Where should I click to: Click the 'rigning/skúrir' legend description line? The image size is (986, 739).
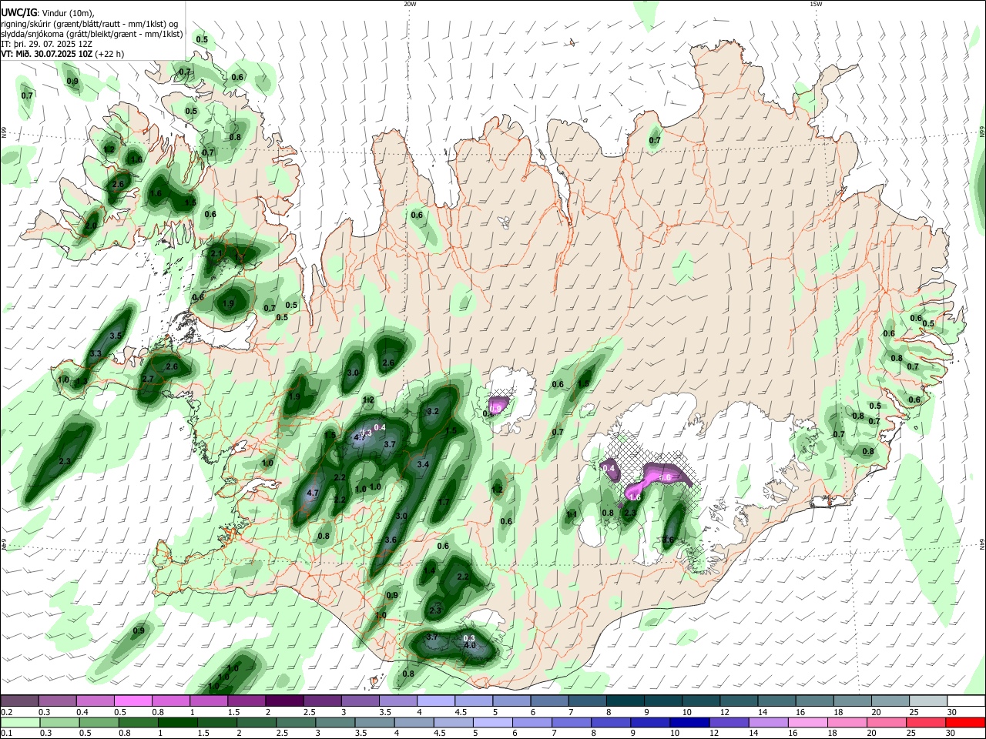click(x=89, y=24)
